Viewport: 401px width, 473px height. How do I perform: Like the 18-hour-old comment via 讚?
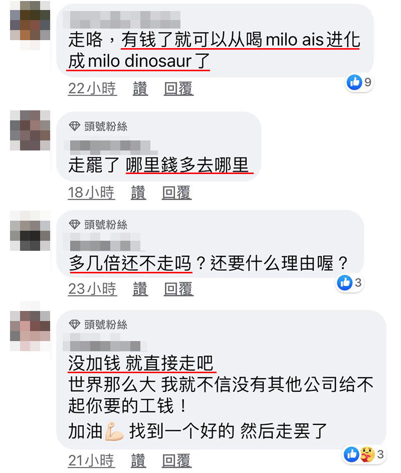(x=138, y=193)
